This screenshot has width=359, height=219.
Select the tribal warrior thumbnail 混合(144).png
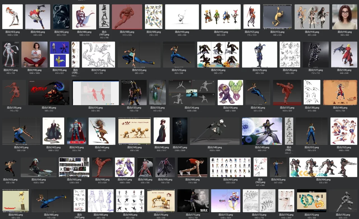(102, 131)
